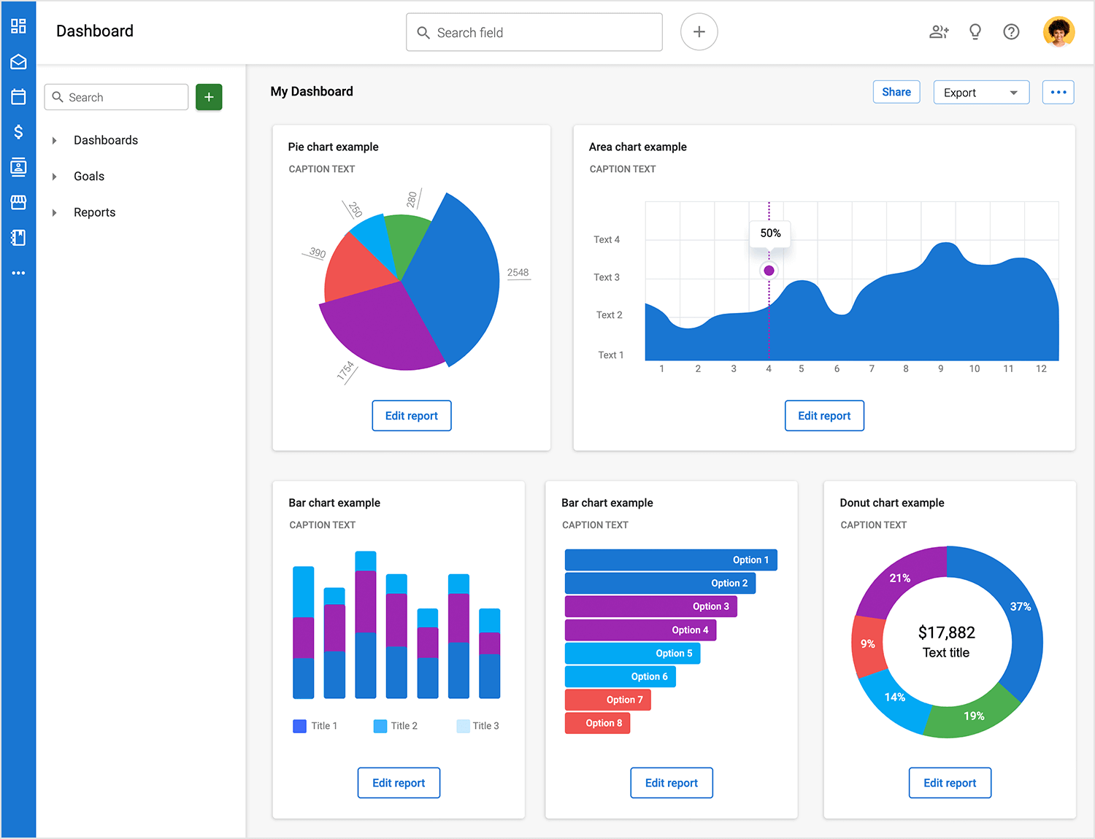Click the 19% donut segment
Screen dimensions: 1095x839
coord(974,716)
